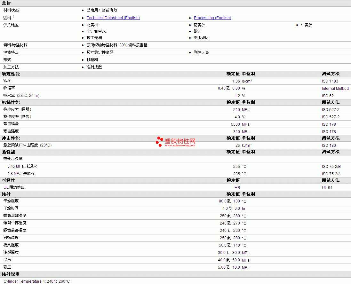Screen dimensions: 351x284
Task: Click the 南美洲 region entry
Action: 199,25
